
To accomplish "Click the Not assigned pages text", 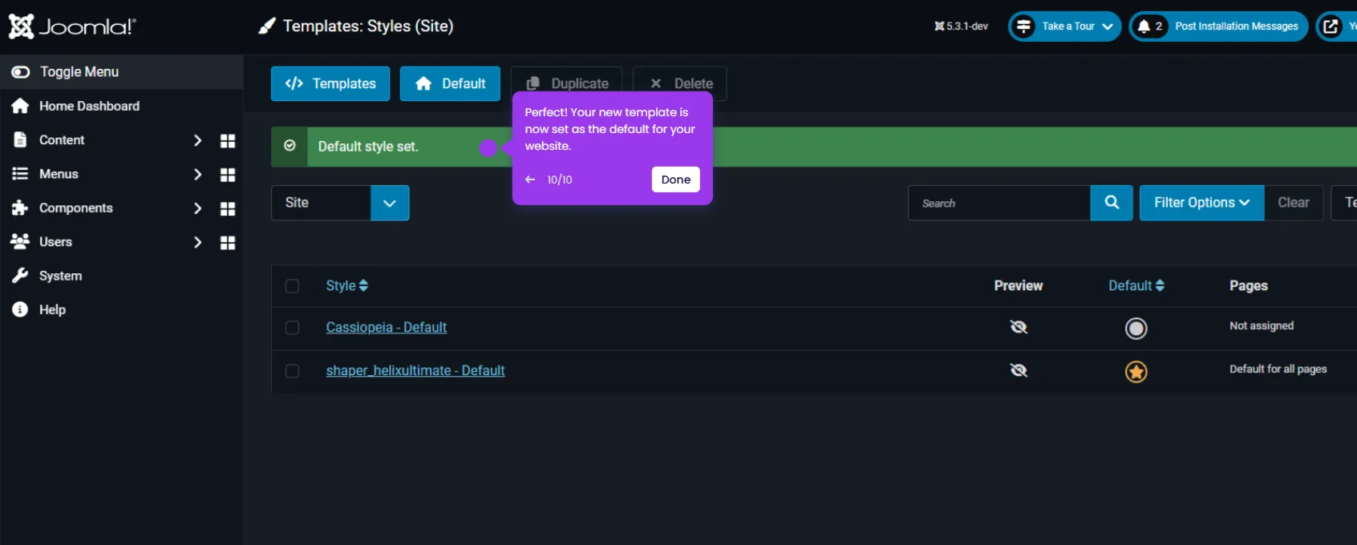I will pyautogui.click(x=1262, y=325).
